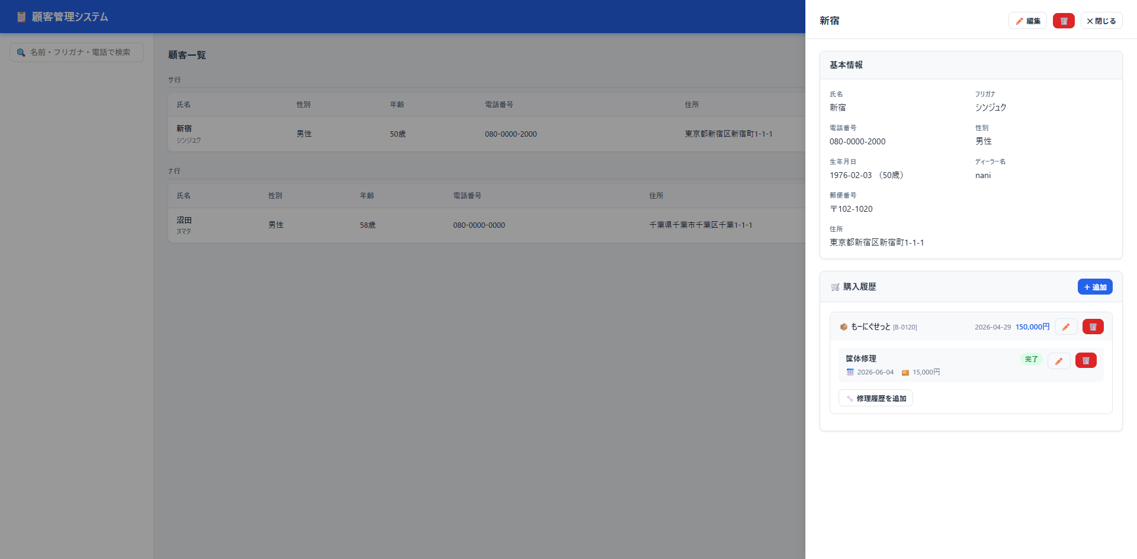Click the calendar icon beside 2026-06-04
The width and height of the screenshot is (1137, 559).
(x=850, y=373)
